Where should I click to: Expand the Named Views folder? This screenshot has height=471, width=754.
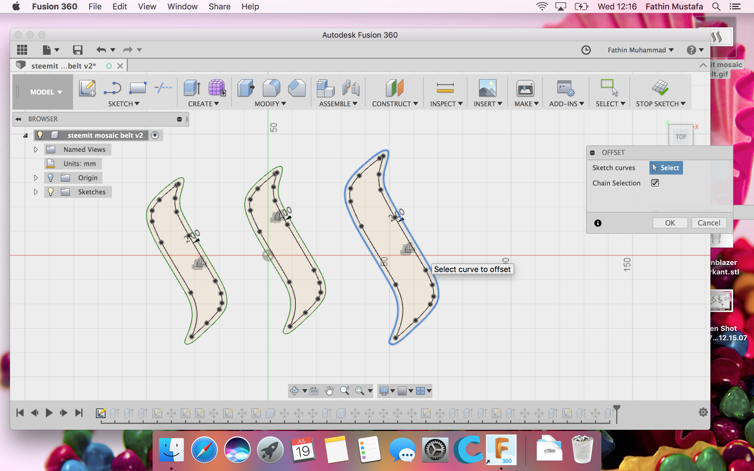(x=36, y=150)
